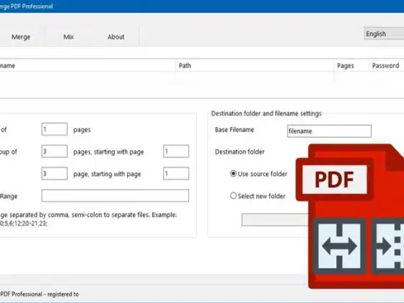Open the About tab
404x303 pixels.
click(x=116, y=37)
